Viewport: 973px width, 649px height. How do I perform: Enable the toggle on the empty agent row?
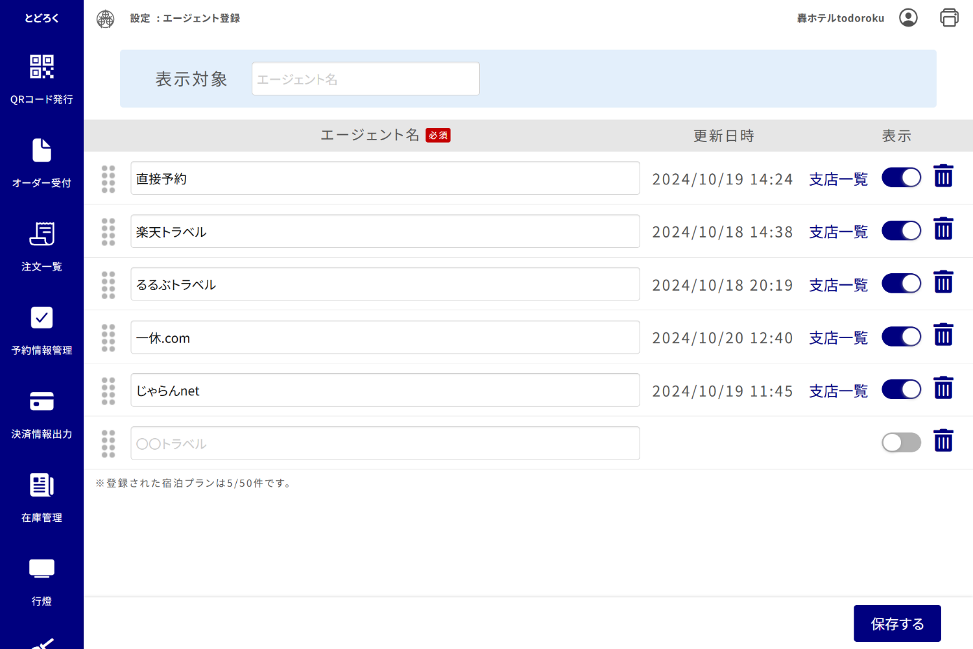point(901,442)
